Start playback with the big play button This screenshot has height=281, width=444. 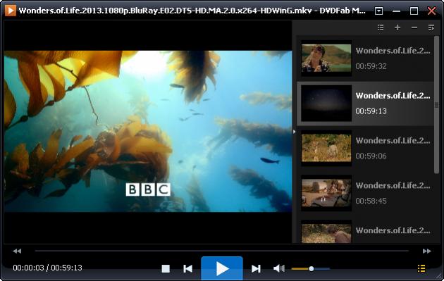[222, 268]
